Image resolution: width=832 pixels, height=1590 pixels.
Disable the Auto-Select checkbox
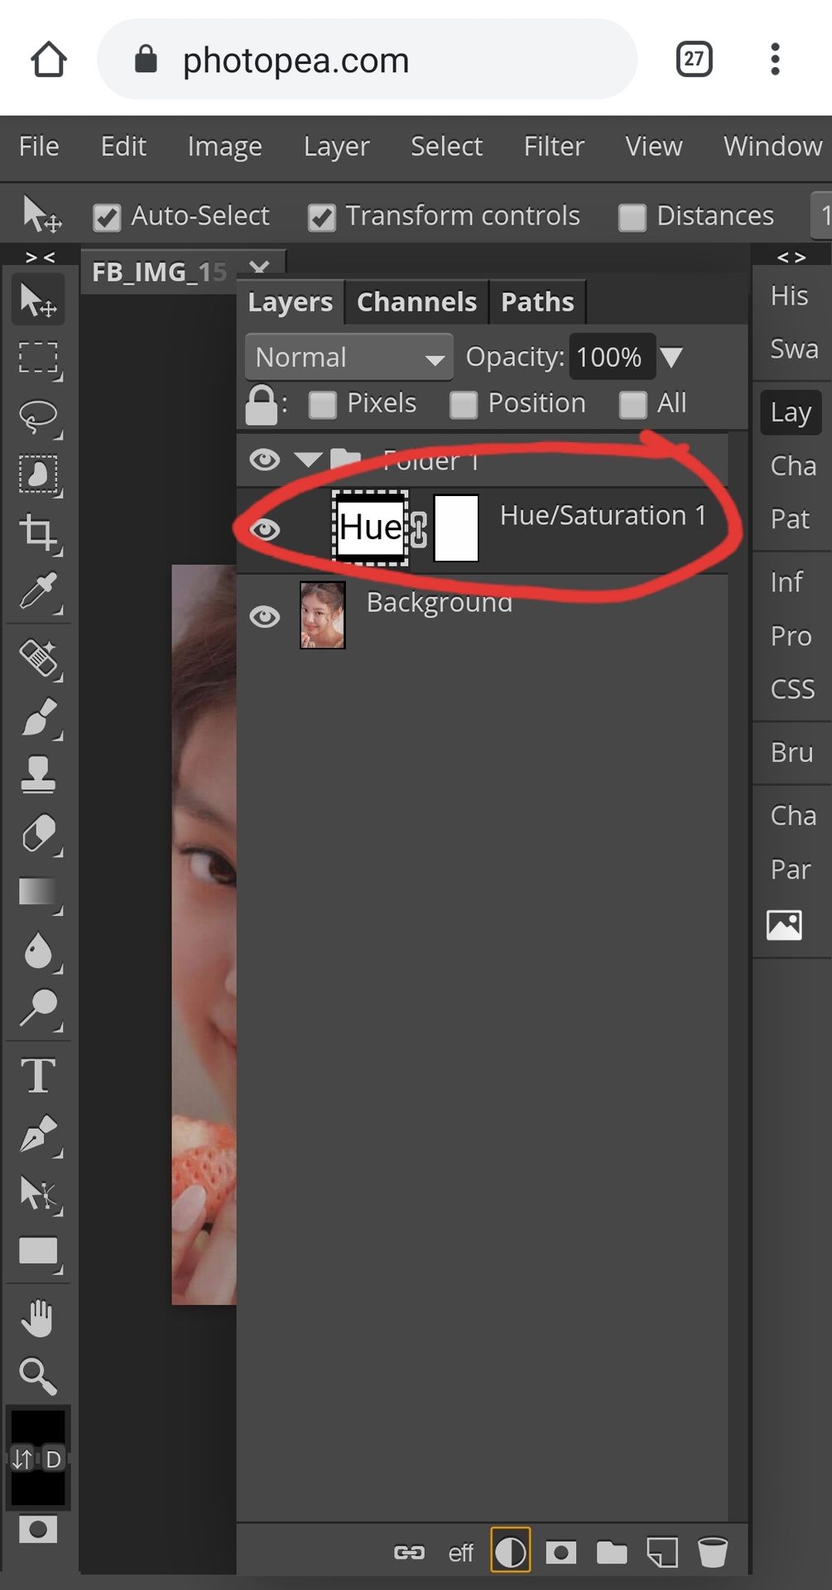pos(107,218)
